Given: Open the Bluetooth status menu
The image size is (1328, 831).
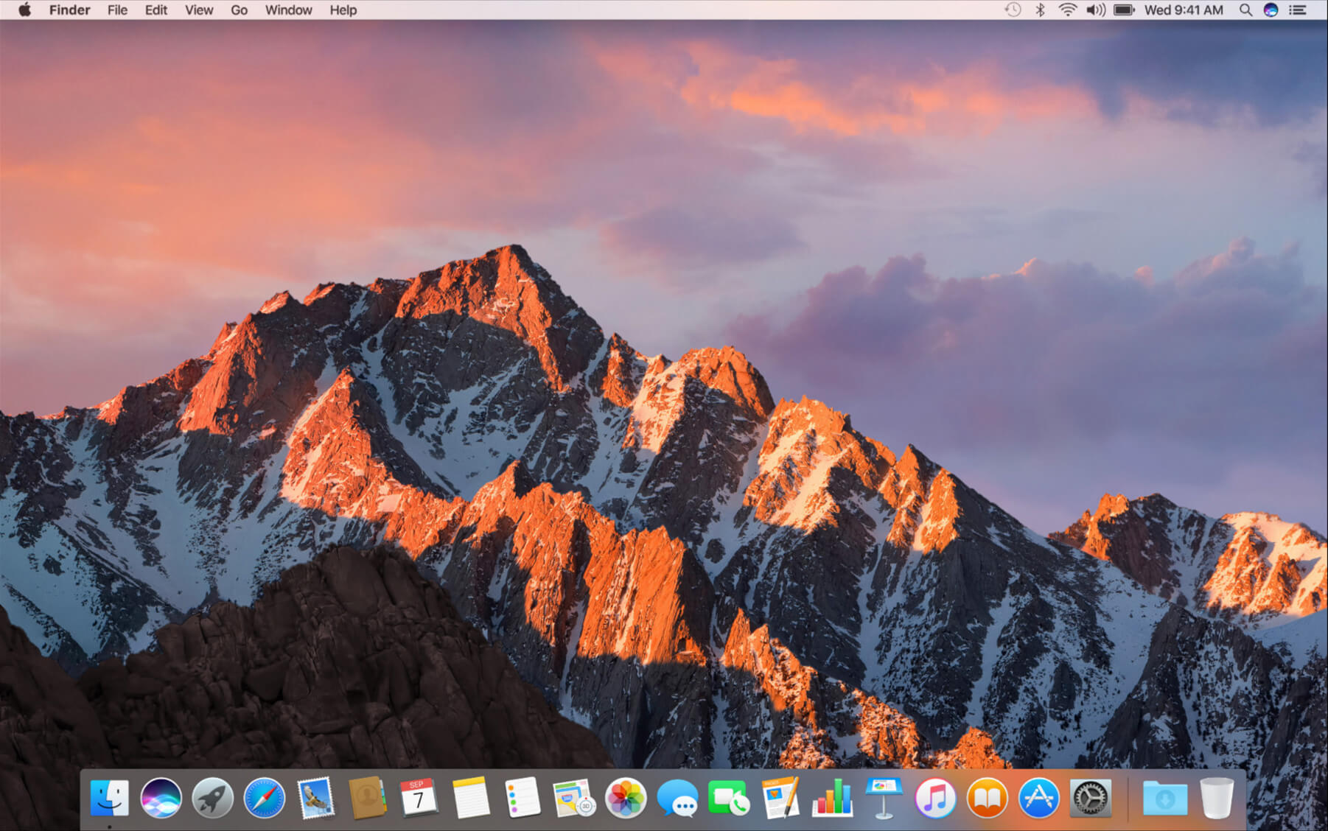Looking at the screenshot, I should (1040, 10).
